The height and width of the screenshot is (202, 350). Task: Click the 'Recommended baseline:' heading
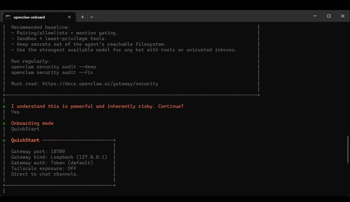(x=41, y=27)
